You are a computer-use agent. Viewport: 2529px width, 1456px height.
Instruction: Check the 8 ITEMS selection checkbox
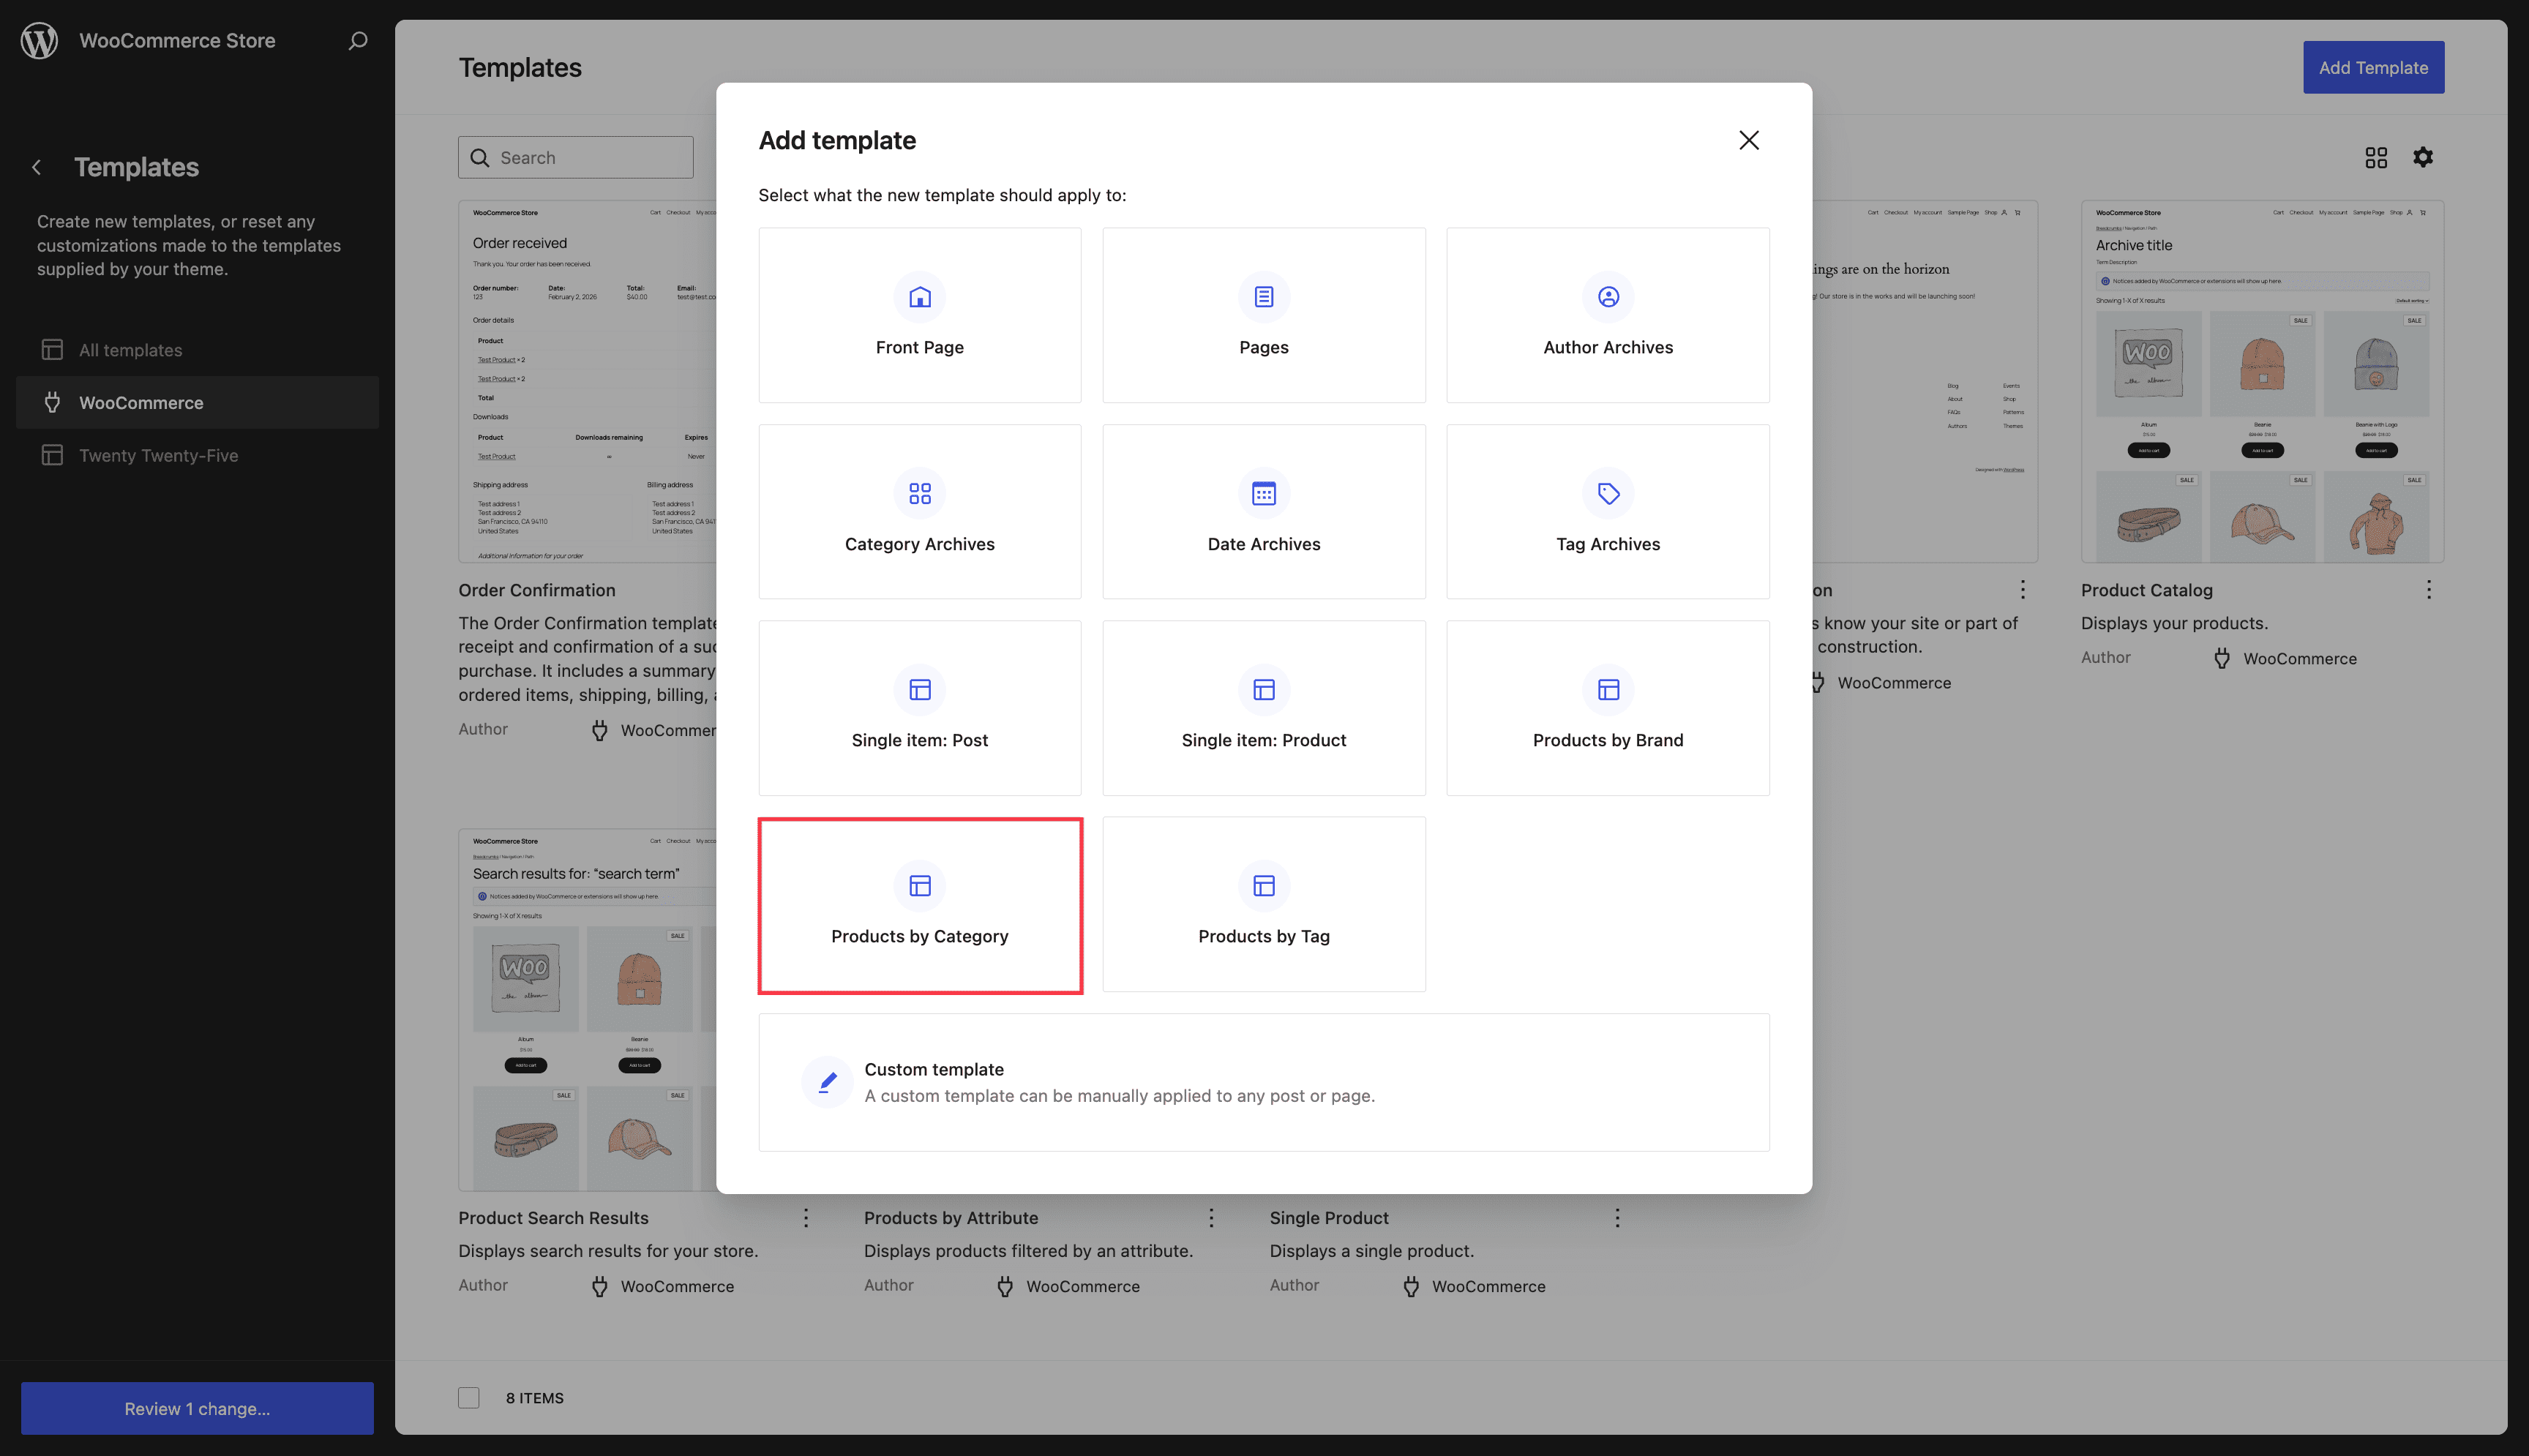[x=468, y=1397]
